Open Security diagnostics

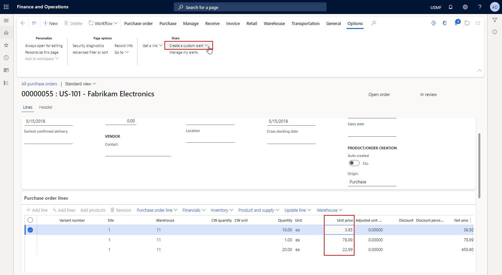click(x=88, y=46)
